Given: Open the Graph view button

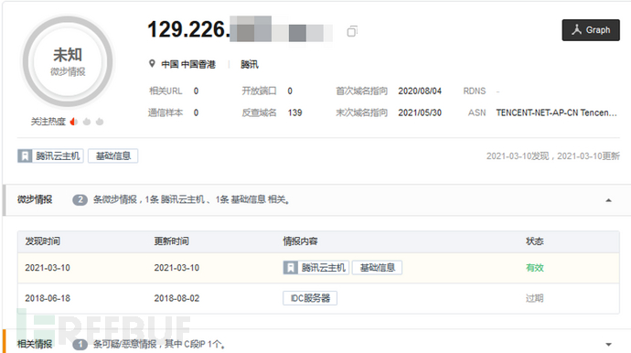Looking at the screenshot, I should [591, 30].
